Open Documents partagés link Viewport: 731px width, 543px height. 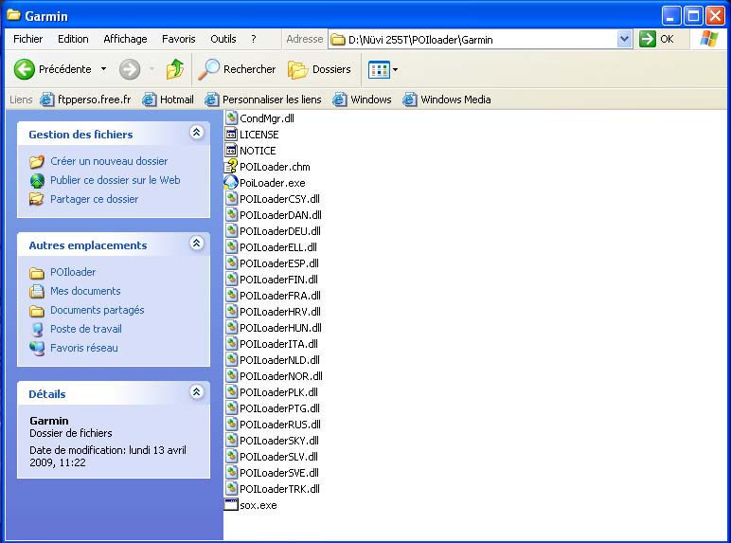click(x=97, y=310)
